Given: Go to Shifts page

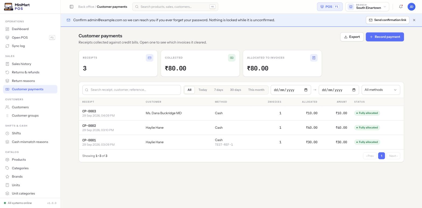Looking at the screenshot, I should [x=30, y=133].
